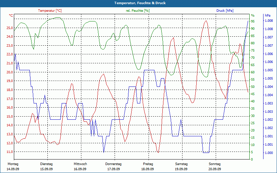Click the green '10' humidity axis value
Screen dimensions: 277x173
tap(253, 145)
